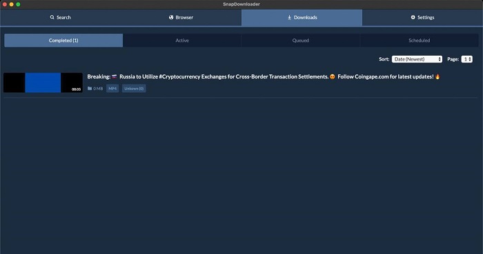
Task: Open the Settings tab
Action: (x=422, y=17)
